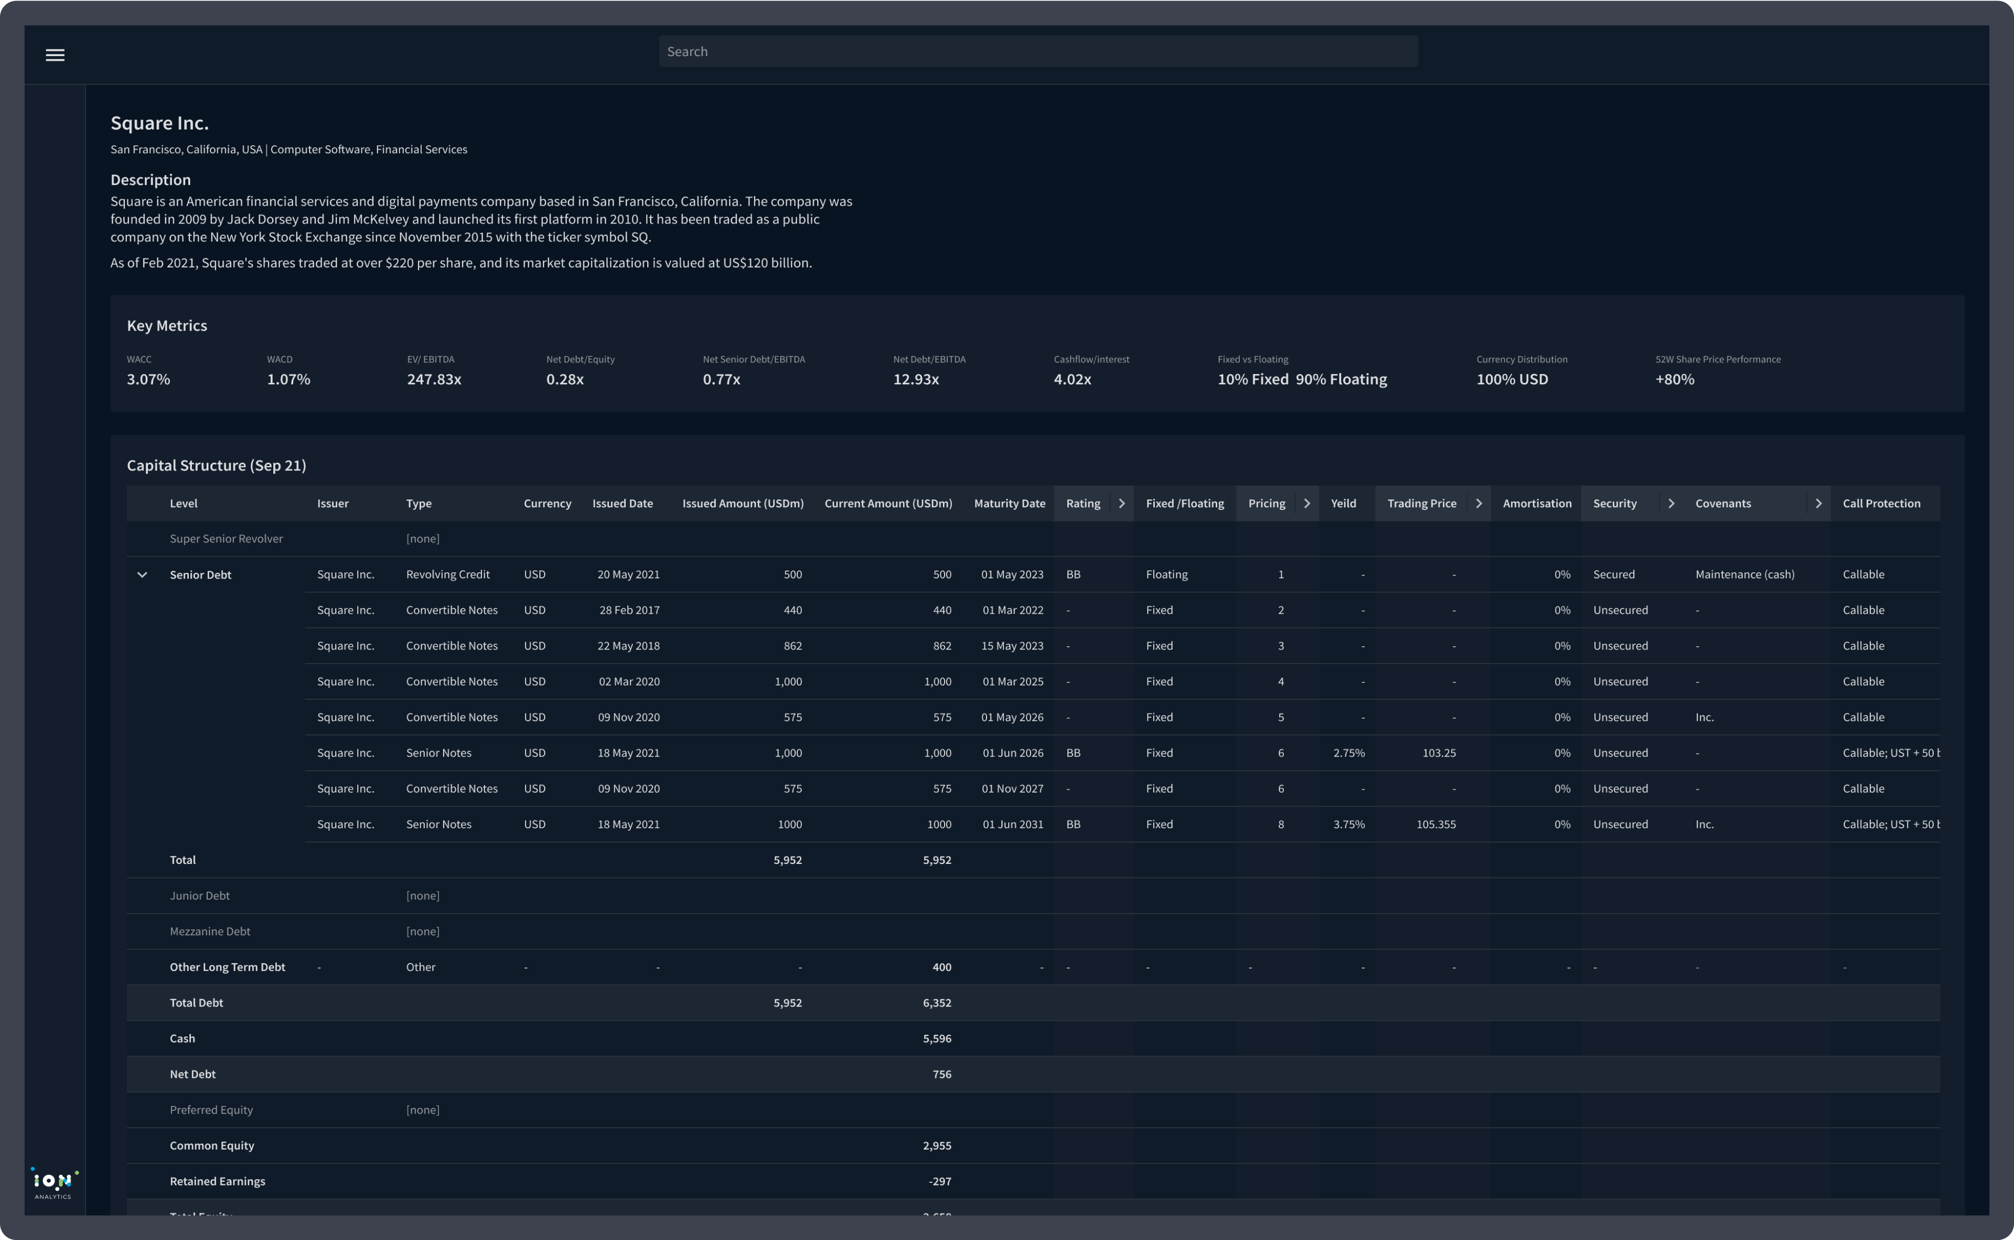Click the Issuer column header

333,504
